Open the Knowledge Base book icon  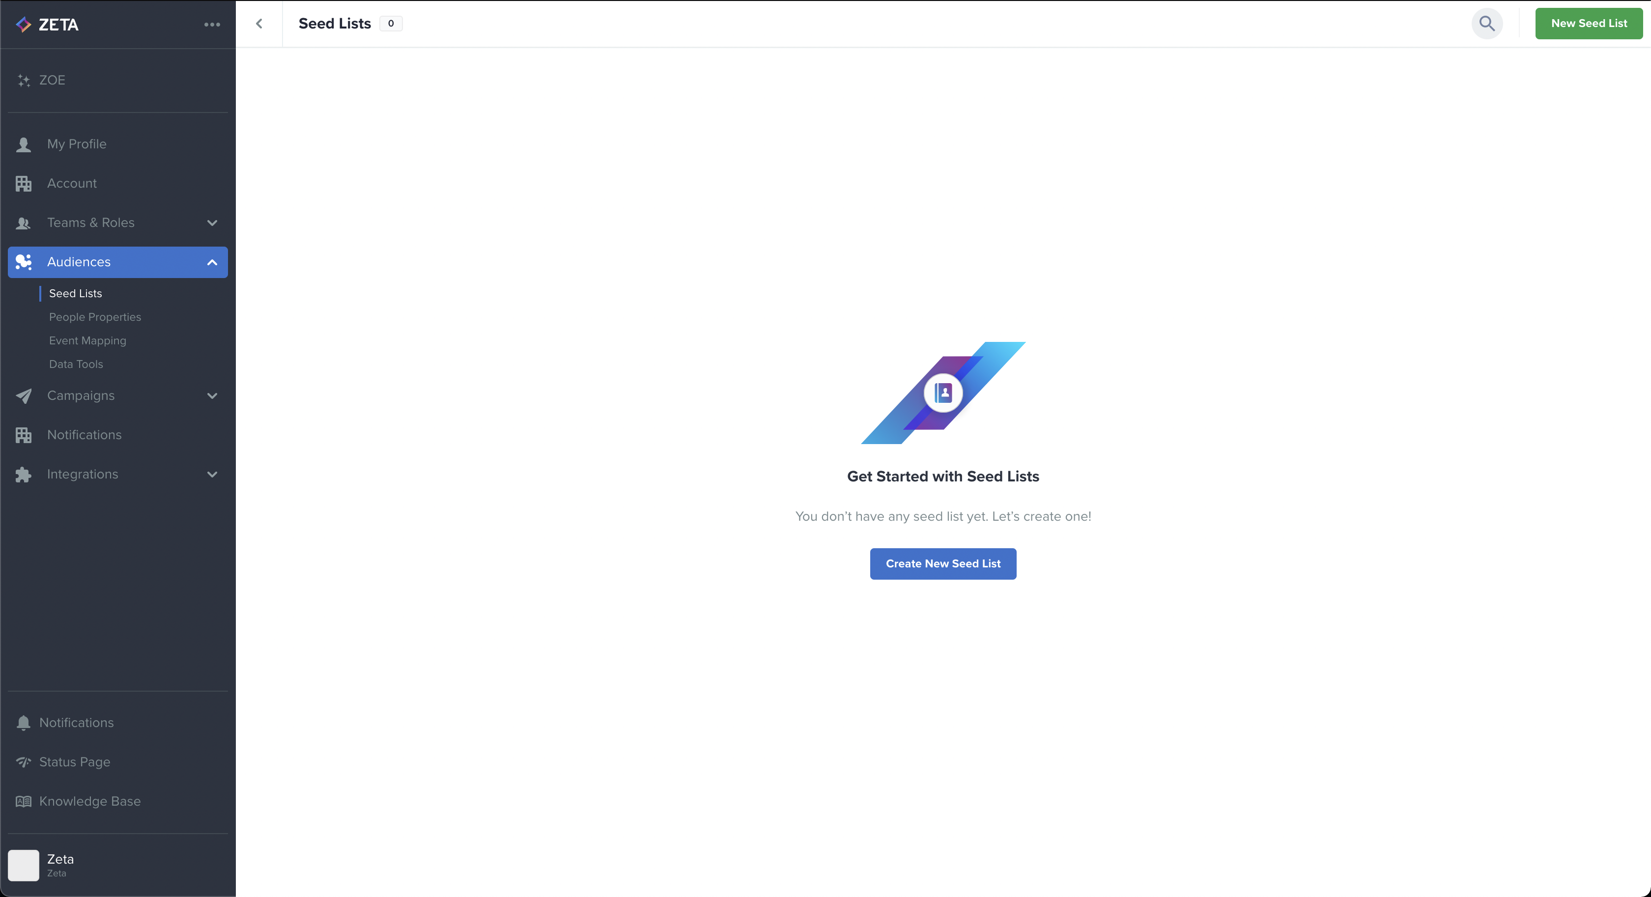[24, 802]
